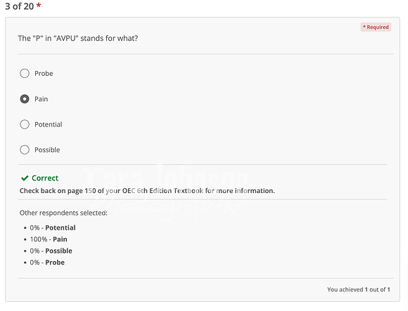Click the 0% - Probe result entry
Screen dimensions: 408x311
pos(47,262)
